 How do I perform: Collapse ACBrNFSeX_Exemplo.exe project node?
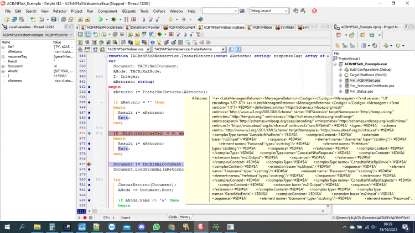point(335,64)
